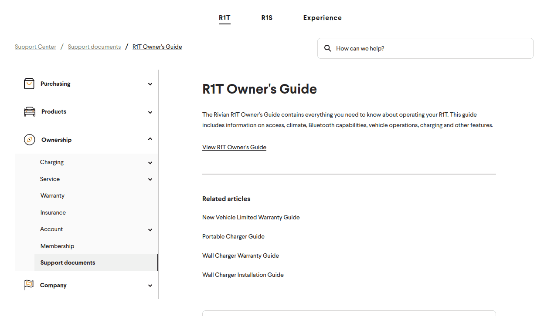Go to Support documents breadcrumb link
This screenshot has height=316, width=551.
[x=94, y=47]
